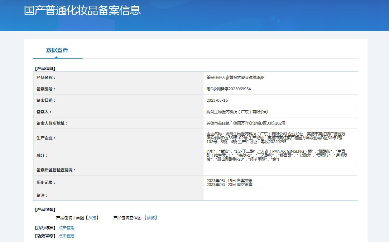Viewport: 389px width, 242px height.
Task: Click the 历史记录 label cell
Action: click(118, 182)
